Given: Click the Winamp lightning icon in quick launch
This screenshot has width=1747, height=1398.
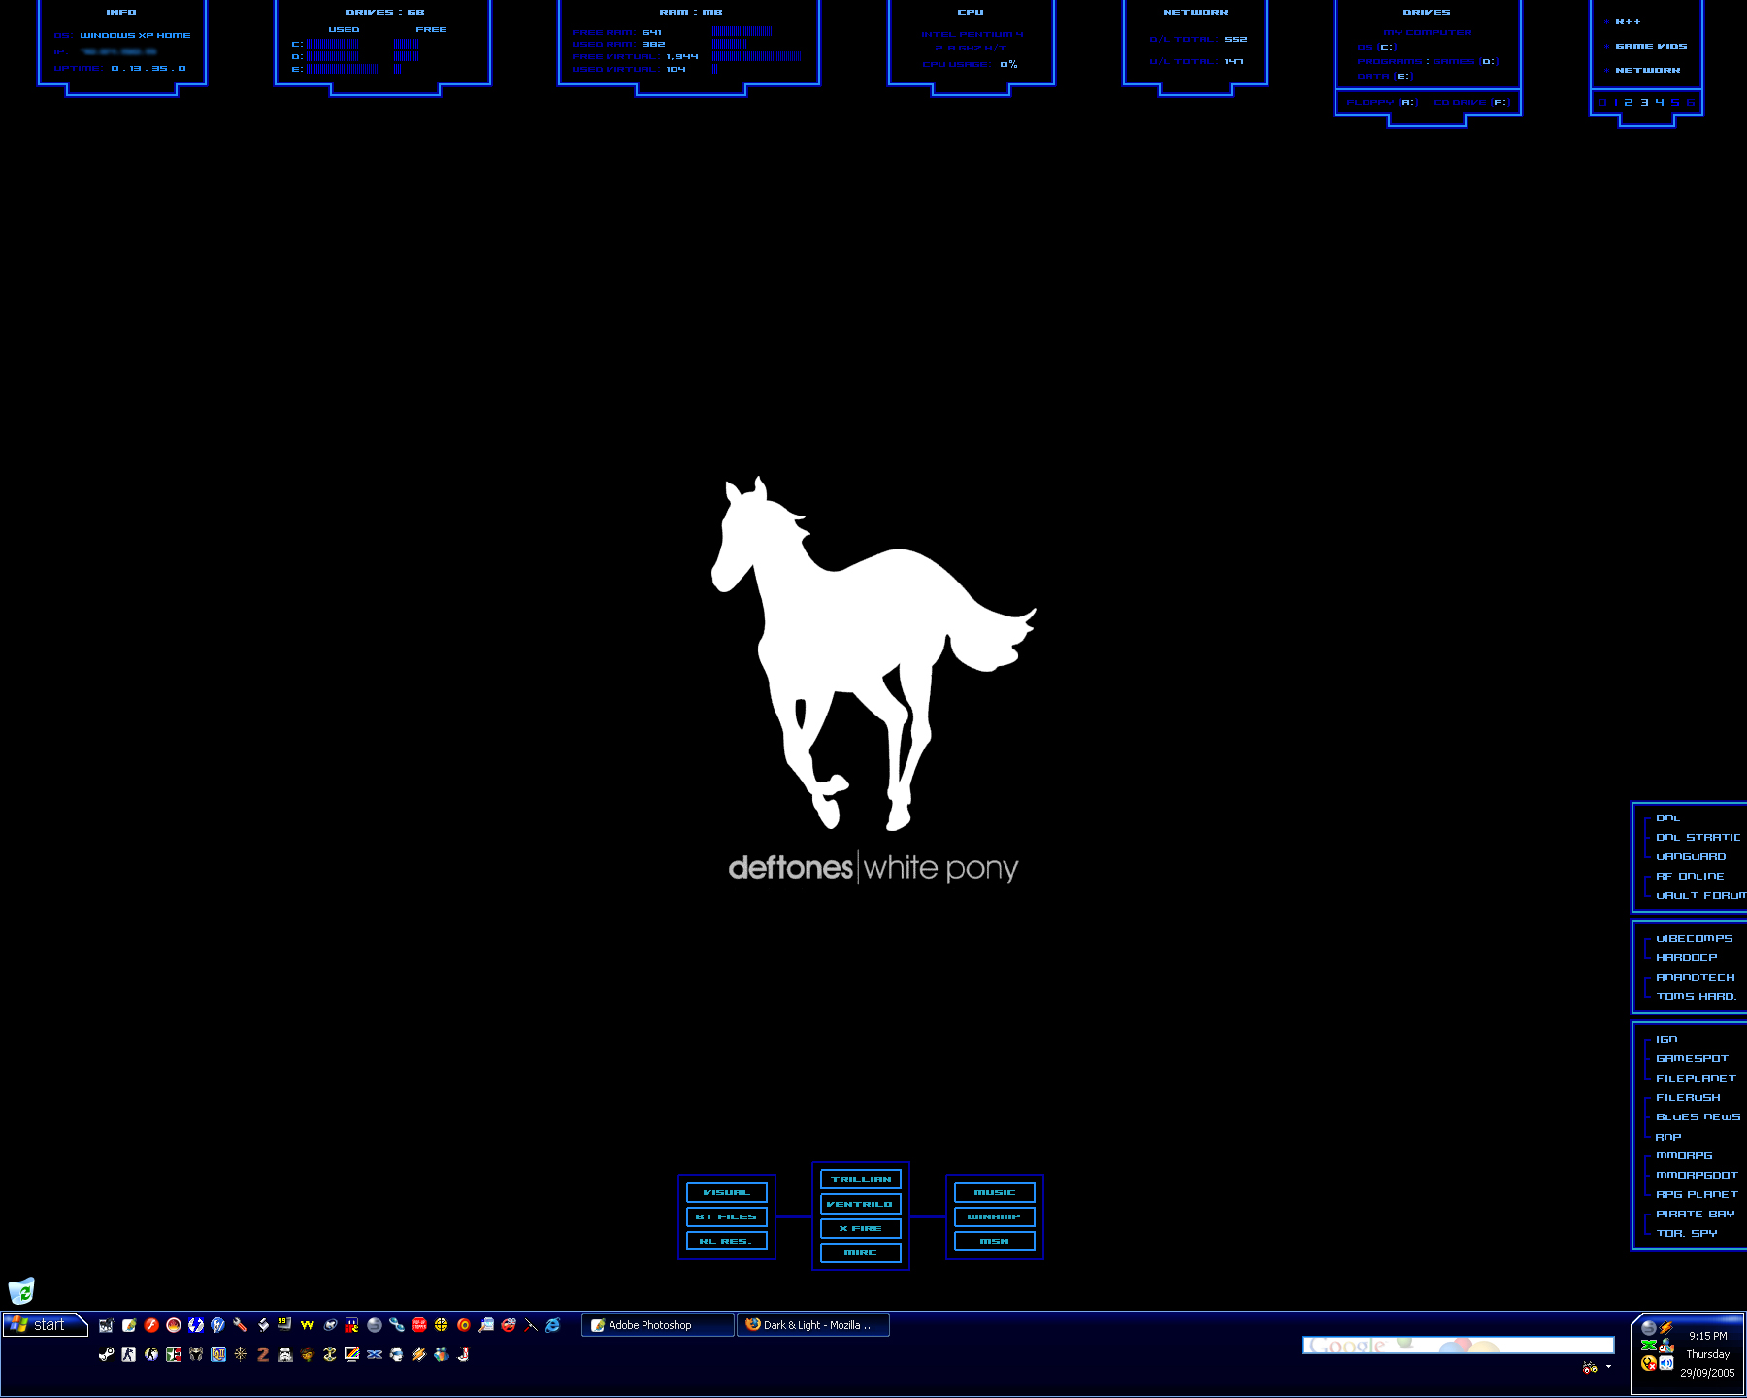Looking at the screenshot, I should pyautogui.click(x=419, y=1354).
